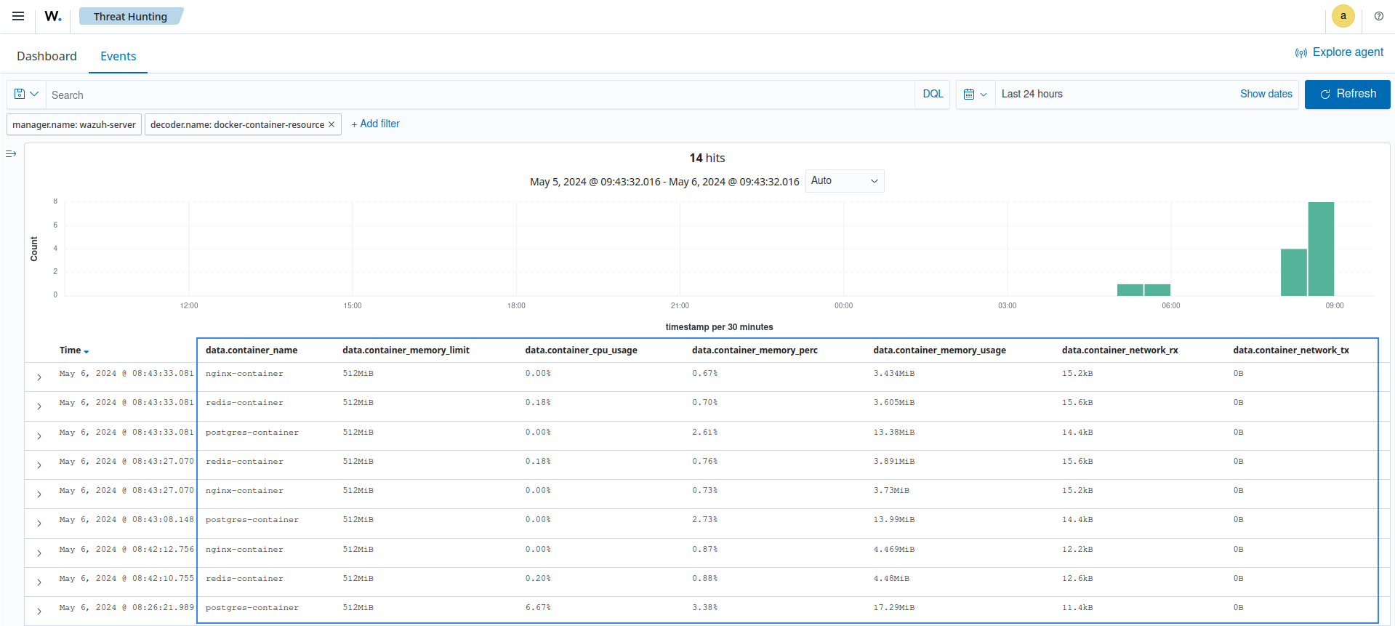Expand the first nginx-container event row
This screenshot has width=1395, height=626.
pos(39,377)
